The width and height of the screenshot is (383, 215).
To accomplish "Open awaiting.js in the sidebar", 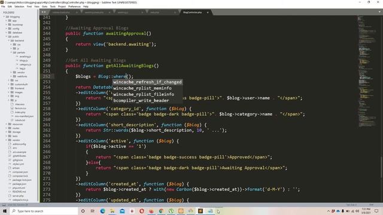I will pos(25,56).
